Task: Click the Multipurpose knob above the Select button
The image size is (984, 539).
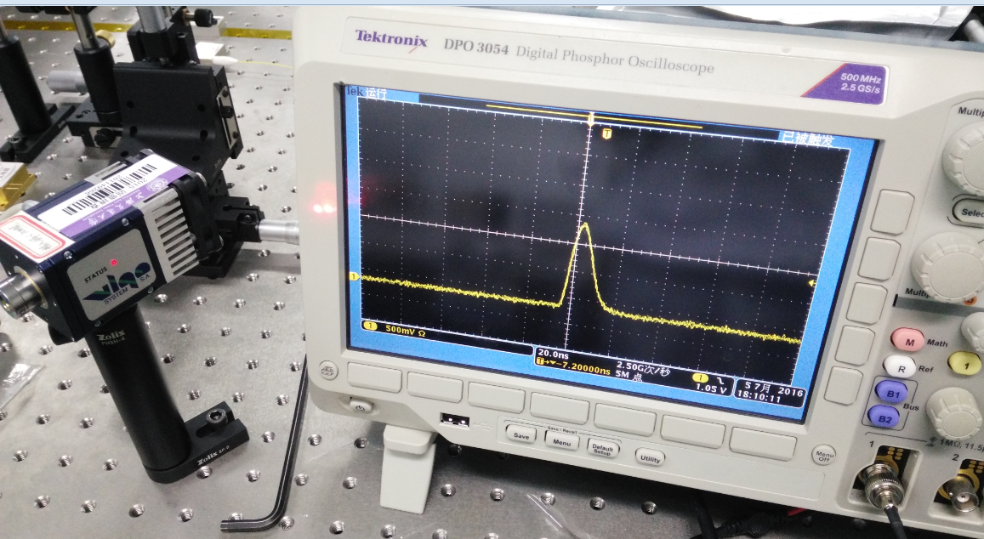Action: [x=964, y=157]
